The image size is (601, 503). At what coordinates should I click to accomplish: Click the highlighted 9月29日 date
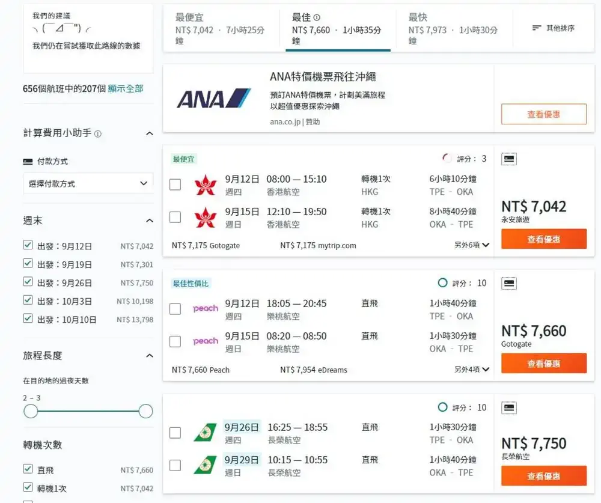[242, 460]
